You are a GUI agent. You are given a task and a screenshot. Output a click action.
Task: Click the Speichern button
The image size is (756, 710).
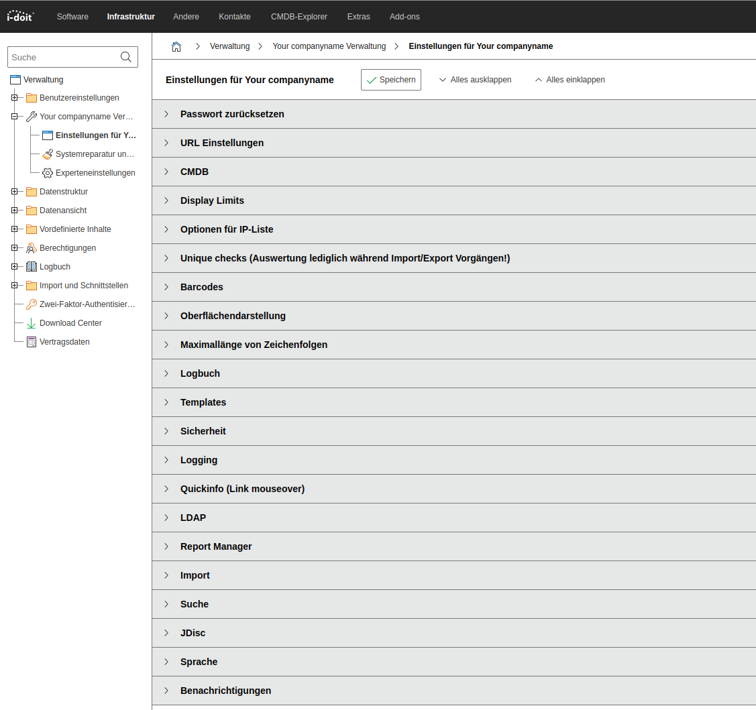(391, 80)
